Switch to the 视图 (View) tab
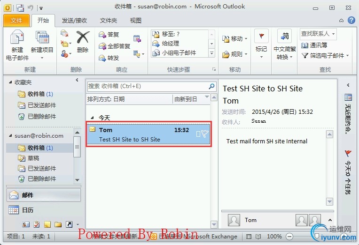This screenshot has height=245, width=359. (135, 21)
